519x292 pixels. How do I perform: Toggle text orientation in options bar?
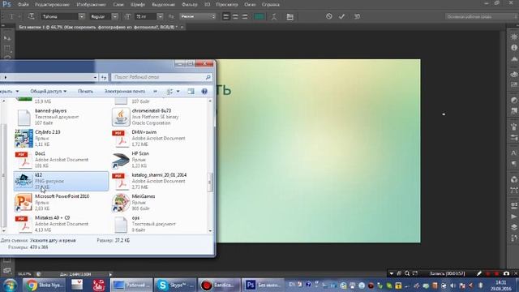(31, 16)
